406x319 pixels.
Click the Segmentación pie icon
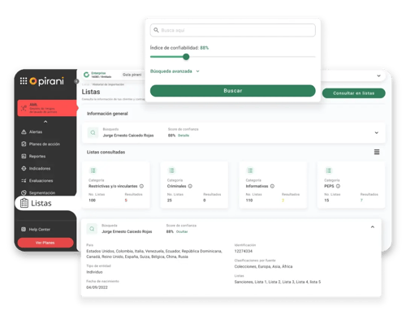click(24, 192)
